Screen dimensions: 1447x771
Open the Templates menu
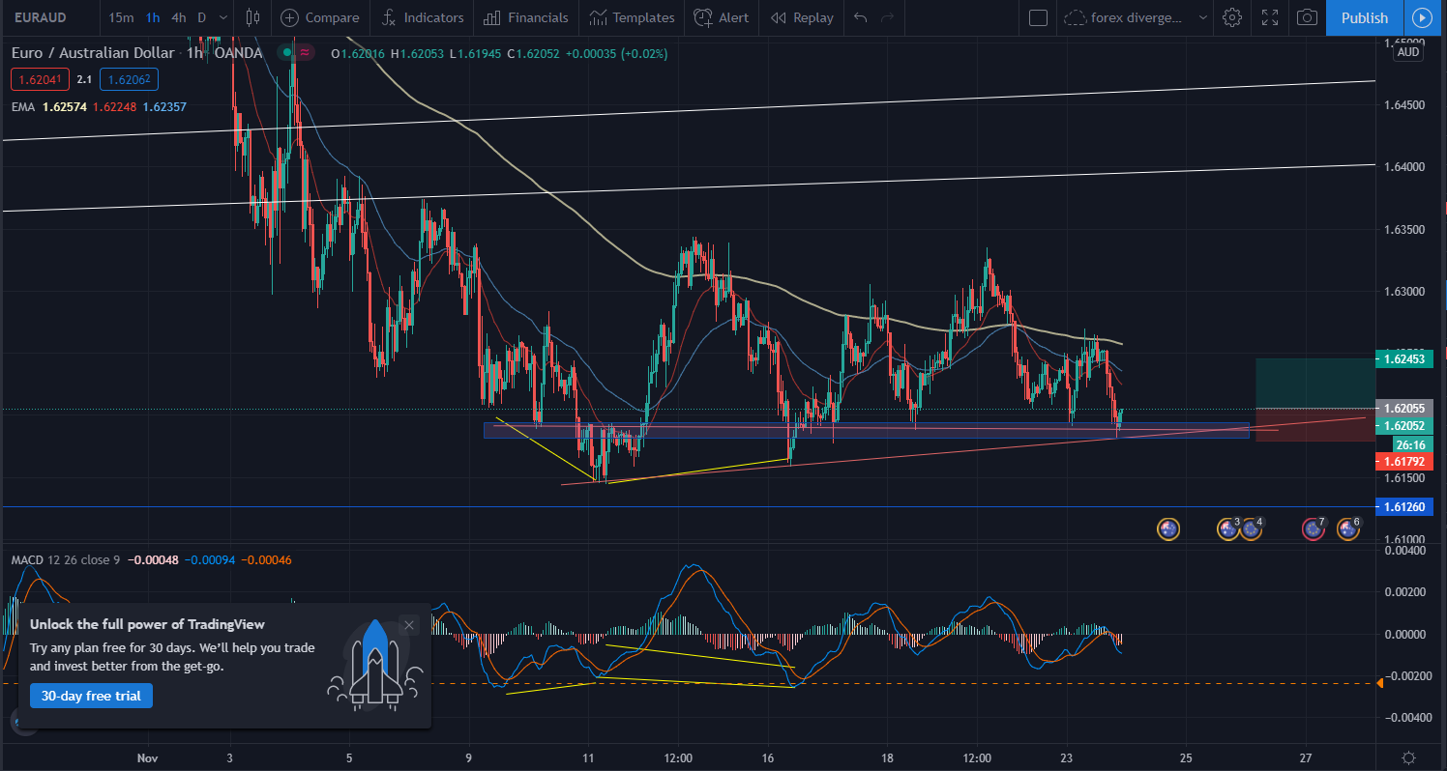pyautogui.click(x=632, y=17)
